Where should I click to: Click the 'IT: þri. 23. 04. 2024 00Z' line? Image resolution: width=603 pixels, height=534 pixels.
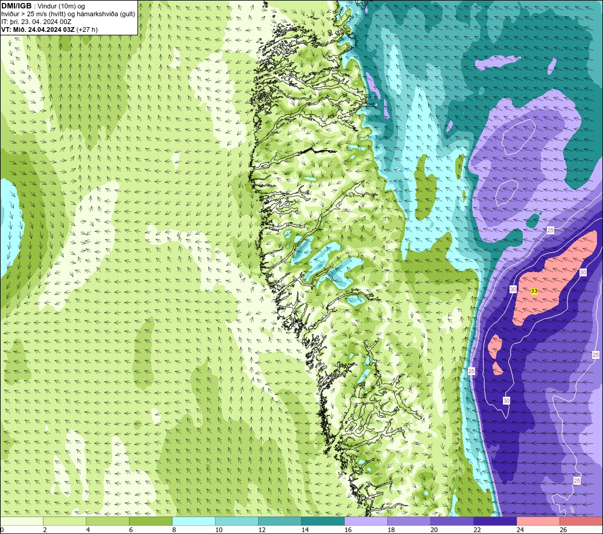point(36,22)
